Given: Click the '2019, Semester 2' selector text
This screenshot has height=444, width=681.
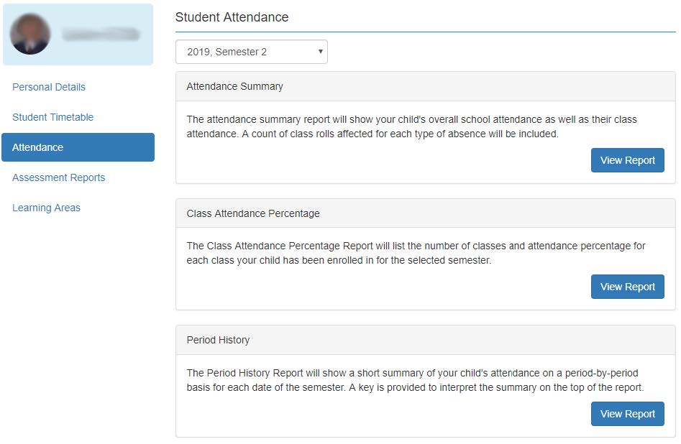Looking at the screenshot, I should pyautogui.click(x=227, y=52).
